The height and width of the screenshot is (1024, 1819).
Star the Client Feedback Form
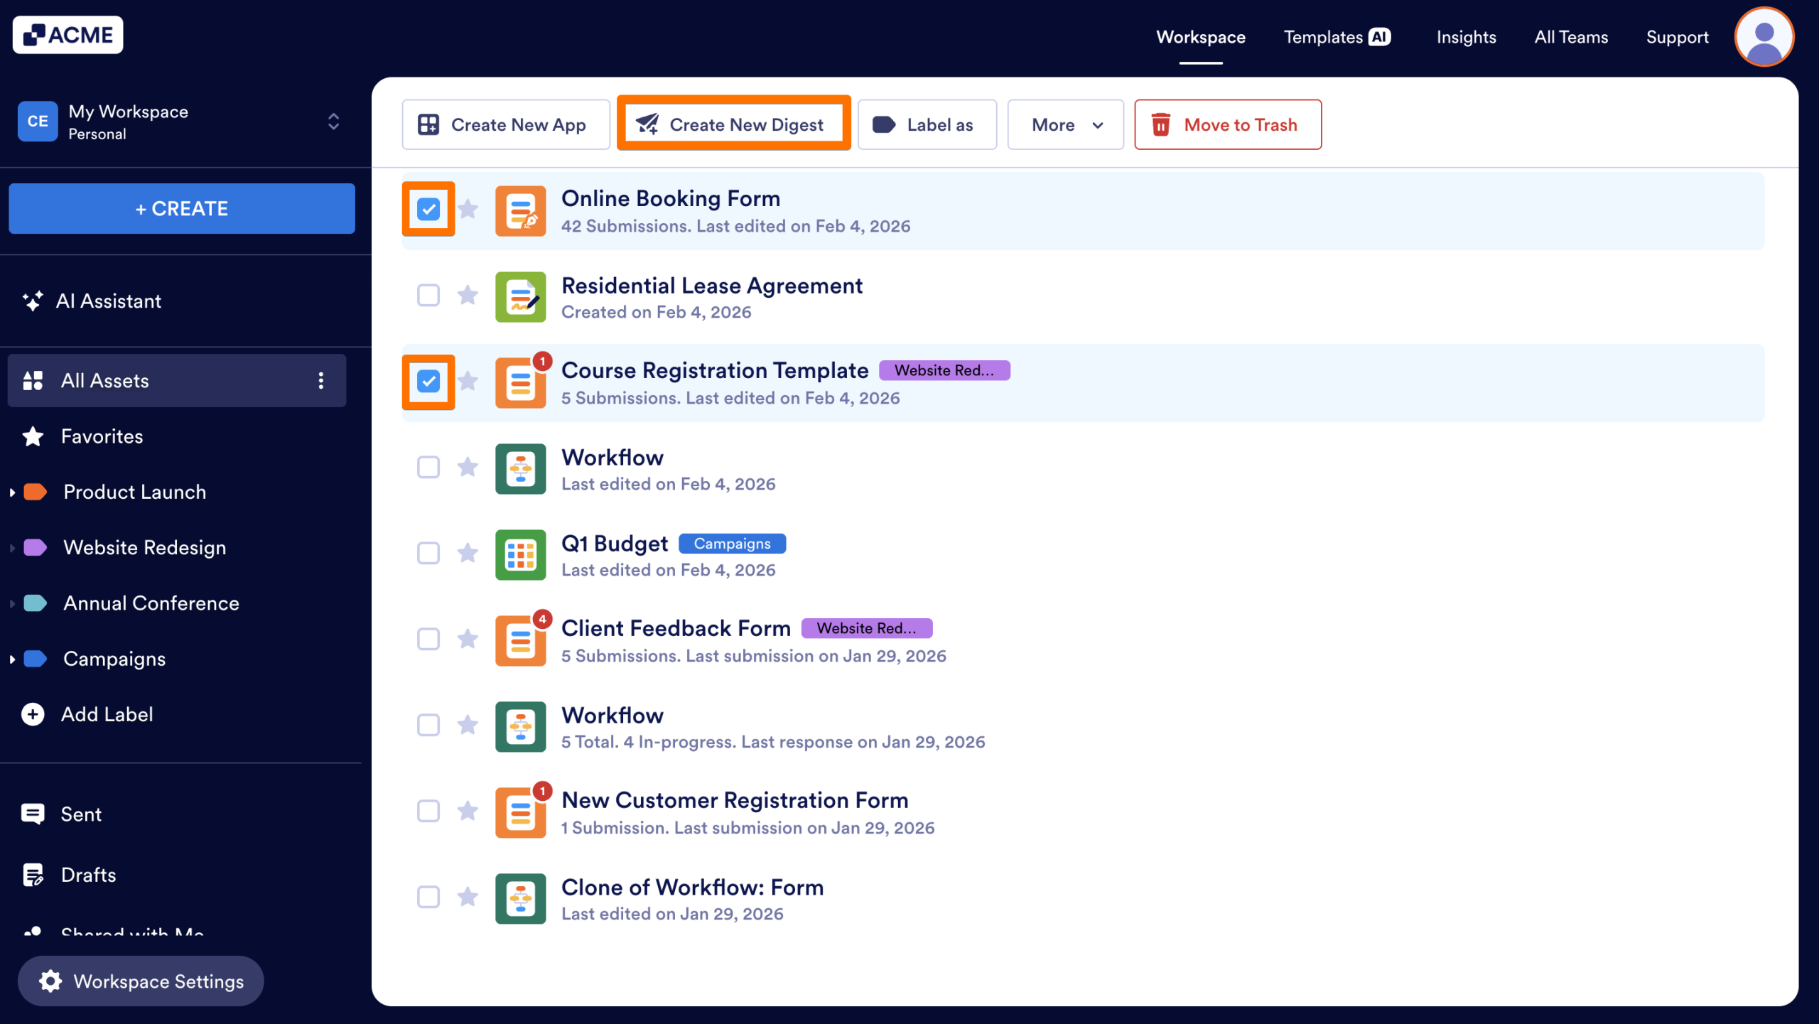coord(468,639)
